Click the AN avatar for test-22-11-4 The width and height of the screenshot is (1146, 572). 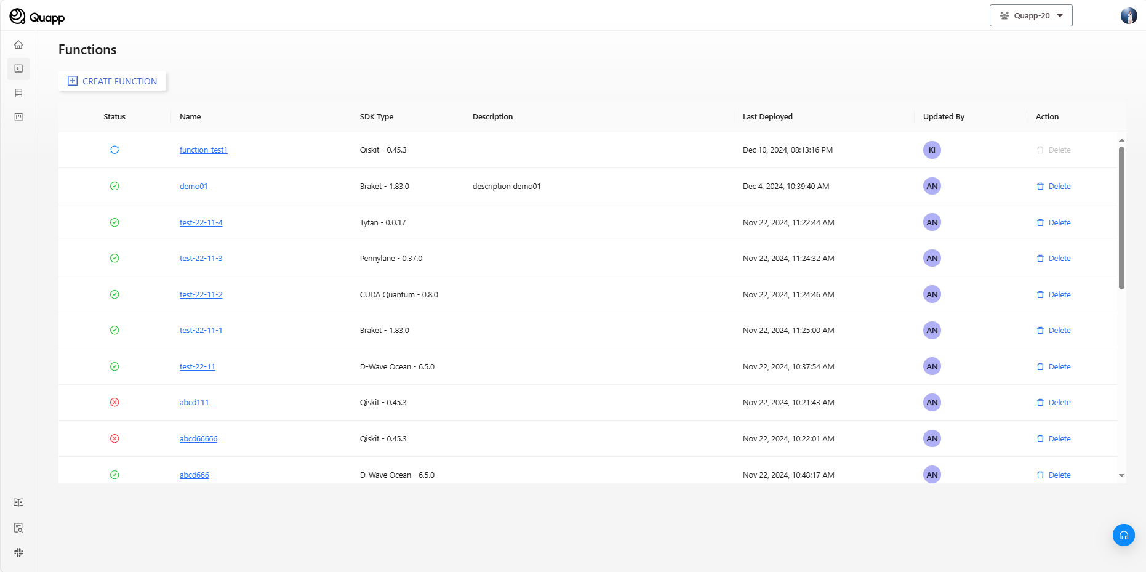932,222
